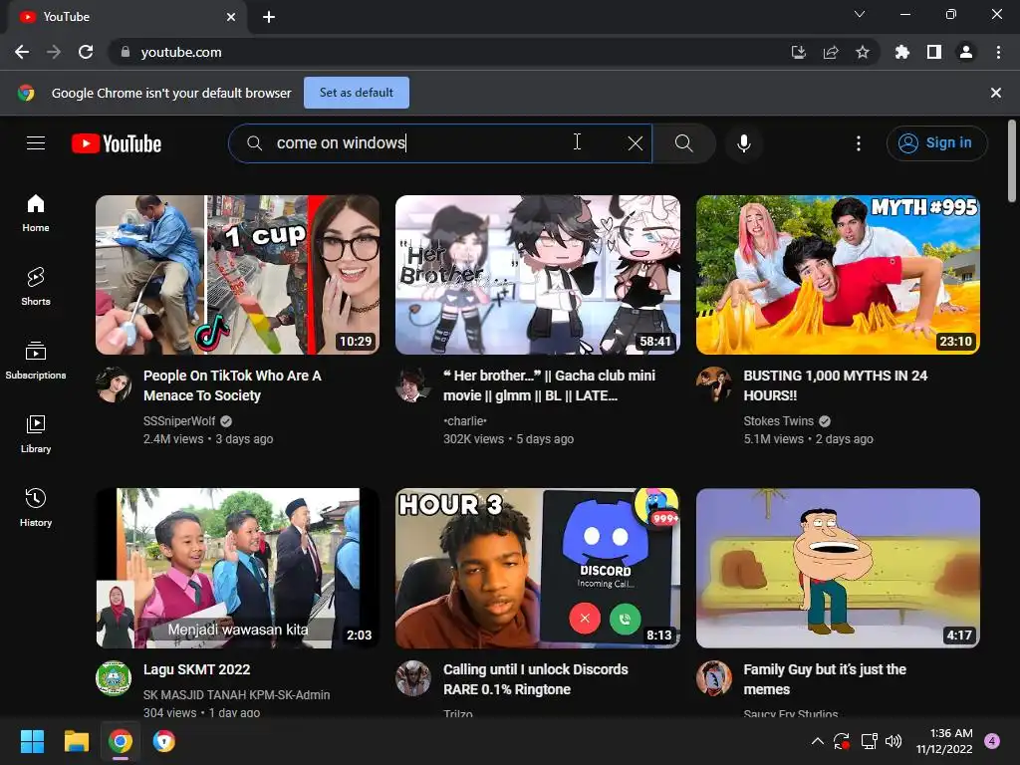Viewport: 1020px width, 765px height.
Task: Click Stokes Twins channel avatar
Action: click(713, 384)
